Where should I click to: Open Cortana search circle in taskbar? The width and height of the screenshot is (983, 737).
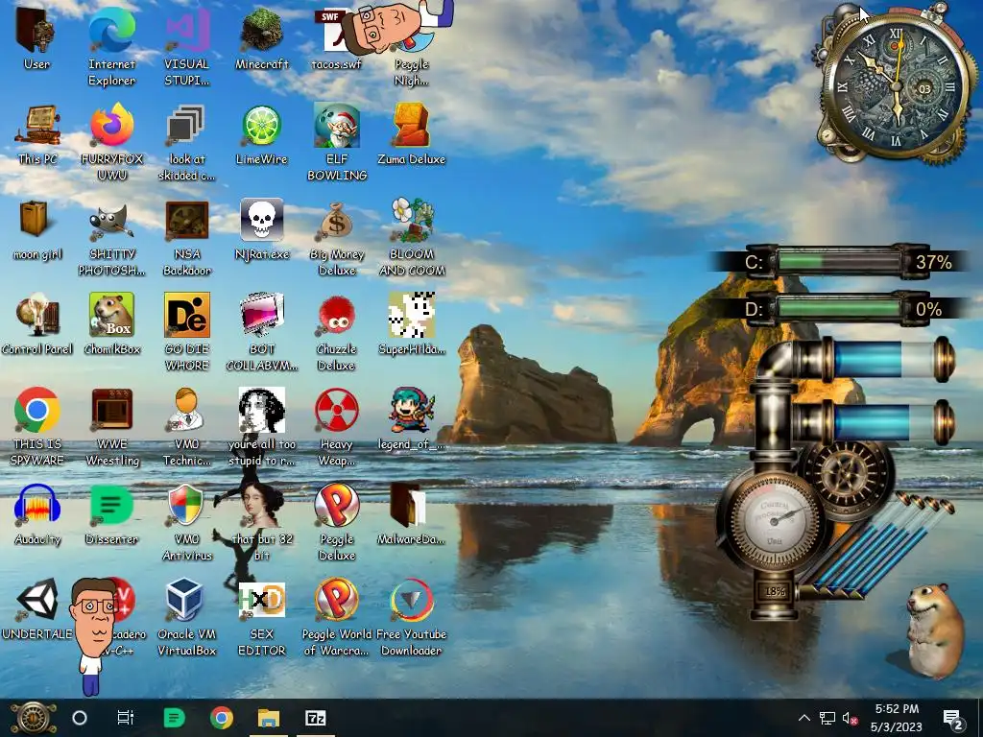[x=80, y=718]
